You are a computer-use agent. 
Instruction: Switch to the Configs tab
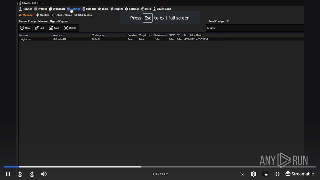click(x=74, y=9)
